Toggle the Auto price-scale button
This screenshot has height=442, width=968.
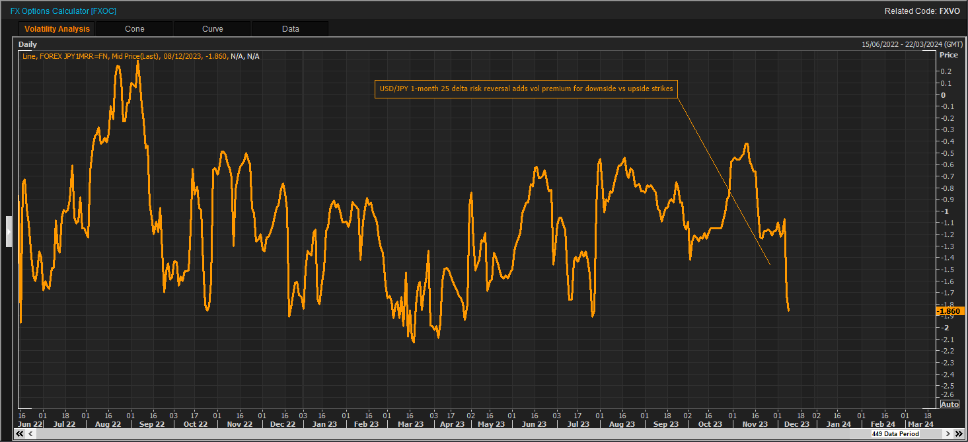coord(949,404)
